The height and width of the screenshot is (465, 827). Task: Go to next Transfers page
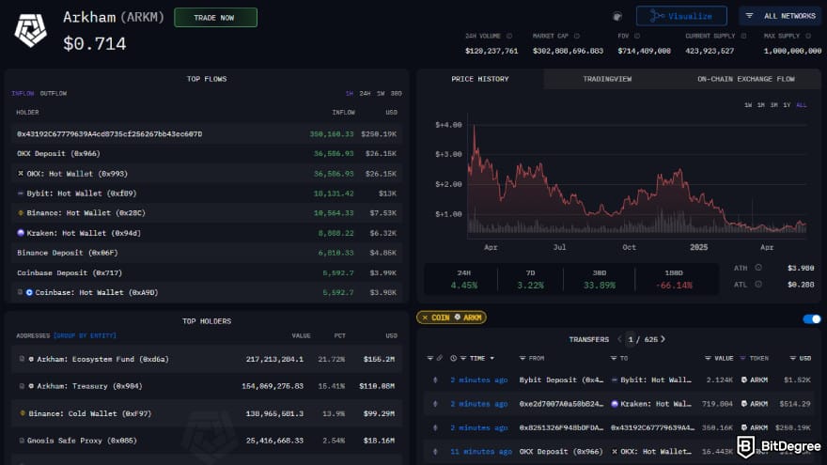tap(663, 339)
